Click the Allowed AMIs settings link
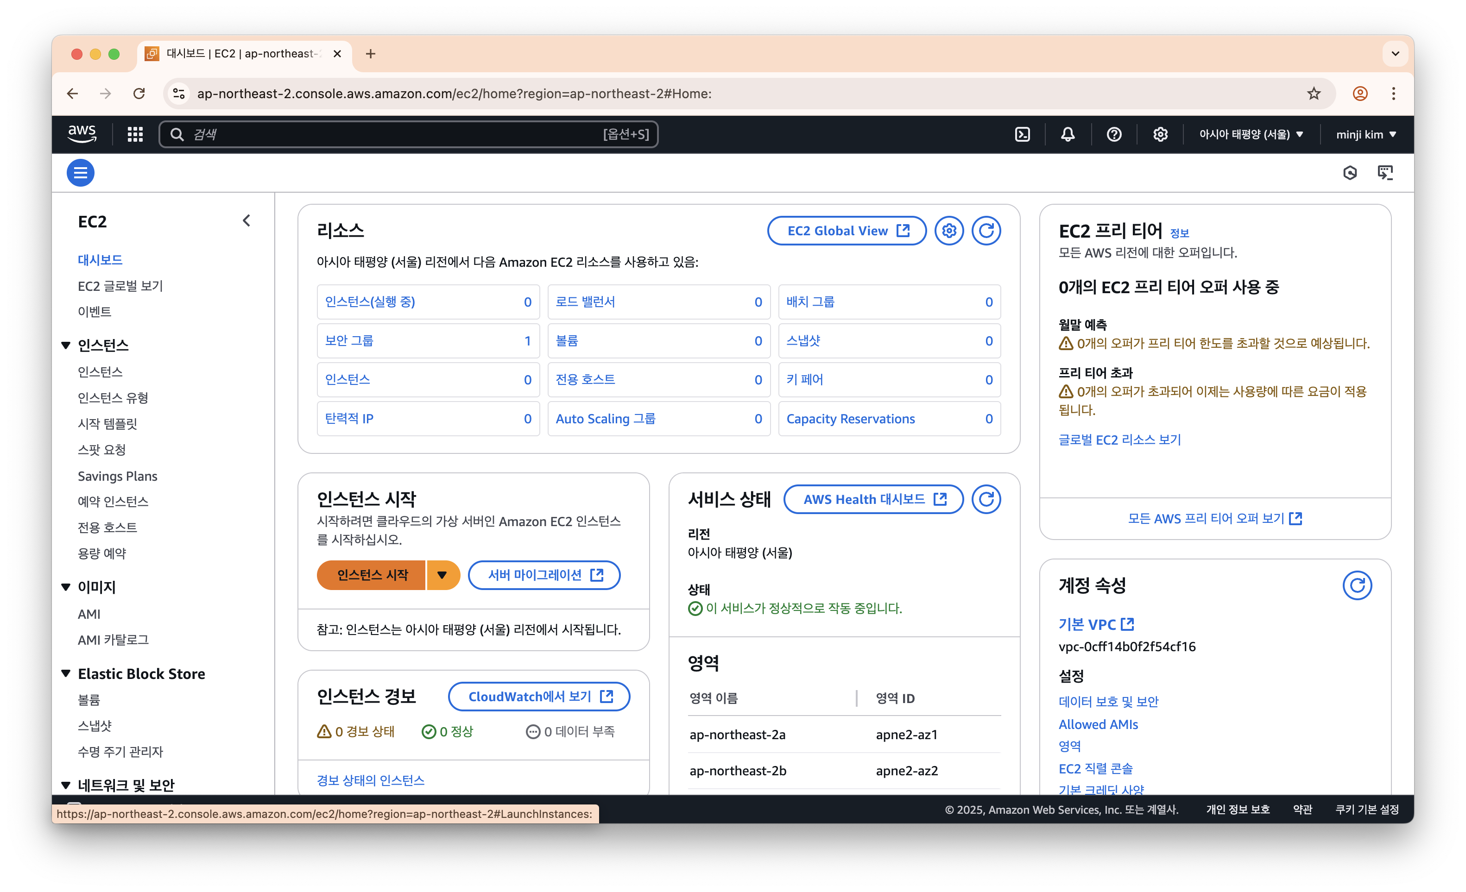 point(1098,724)
